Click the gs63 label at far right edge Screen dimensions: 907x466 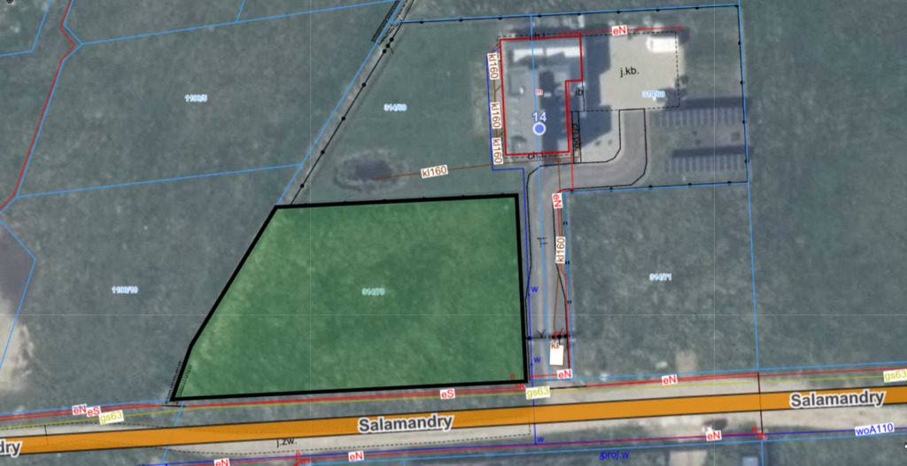[895, 376]
